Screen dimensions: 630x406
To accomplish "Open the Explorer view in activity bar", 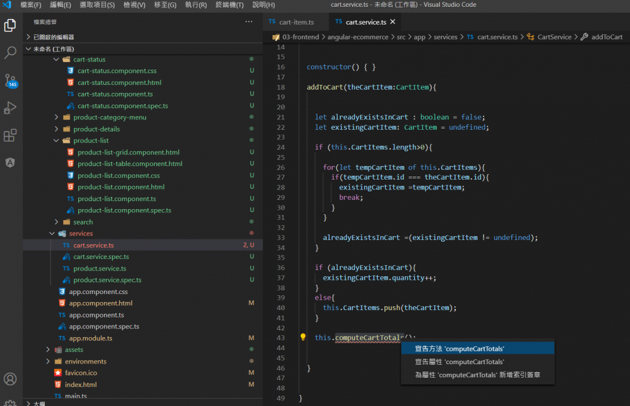I will (x=10, y=26).
